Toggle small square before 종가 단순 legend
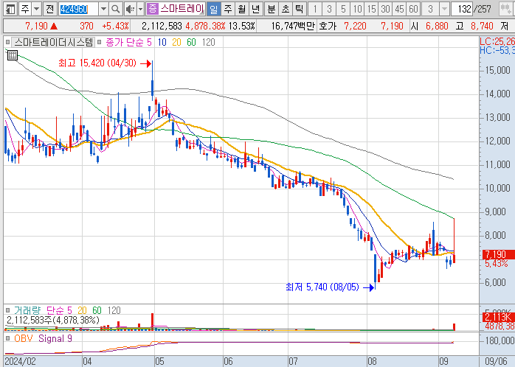Image resolution: width=515 pixels, height=367 pixels. pos(100,42)
